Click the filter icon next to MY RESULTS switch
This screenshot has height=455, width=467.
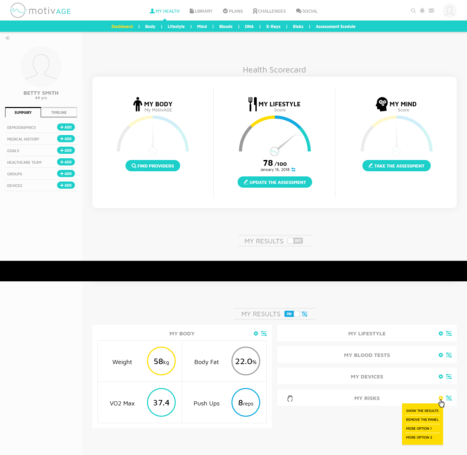(305, 314)
